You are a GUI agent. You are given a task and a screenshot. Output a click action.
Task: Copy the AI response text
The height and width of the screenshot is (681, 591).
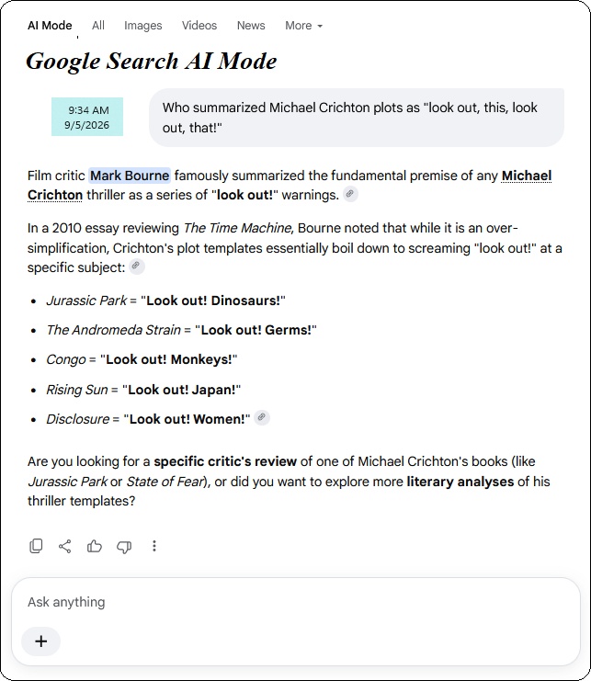pos(36,546)
